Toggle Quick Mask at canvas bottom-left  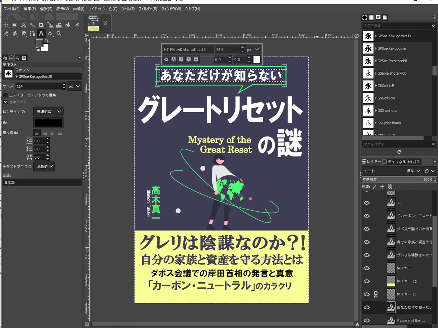pos(87,324)
